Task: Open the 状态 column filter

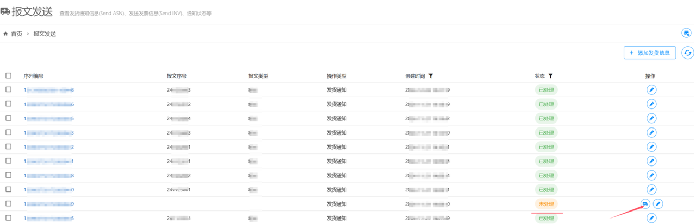Action: pyautogui.click(x=550, y=76)
